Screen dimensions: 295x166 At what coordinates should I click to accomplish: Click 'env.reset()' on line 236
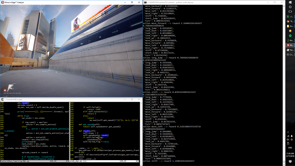point(23,103)
